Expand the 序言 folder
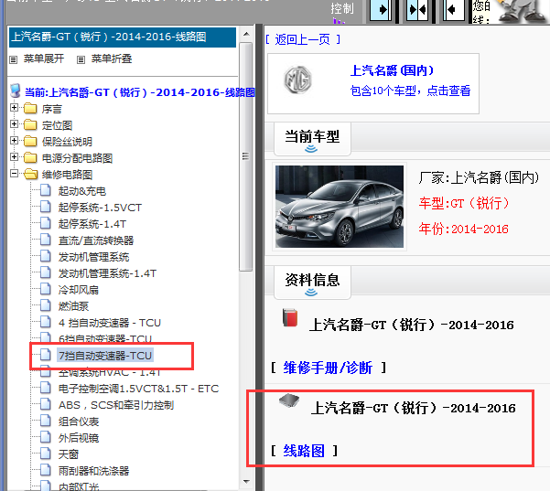This screenshot has width=550, height=491. coord(14,108)
